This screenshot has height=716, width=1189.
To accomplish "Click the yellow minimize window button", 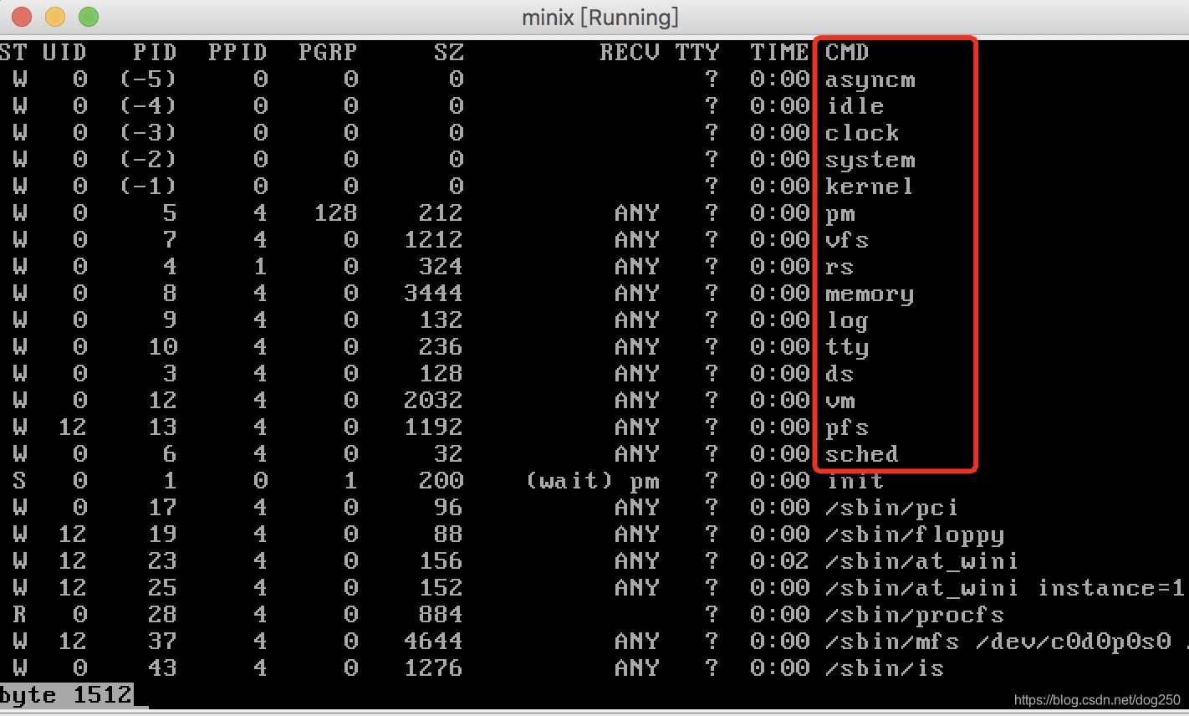I will pyautogui.click(x=55, y=17).
